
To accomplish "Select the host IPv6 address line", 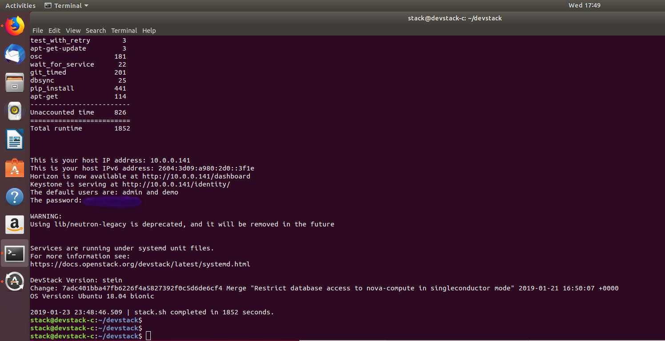I will point(142,168).
